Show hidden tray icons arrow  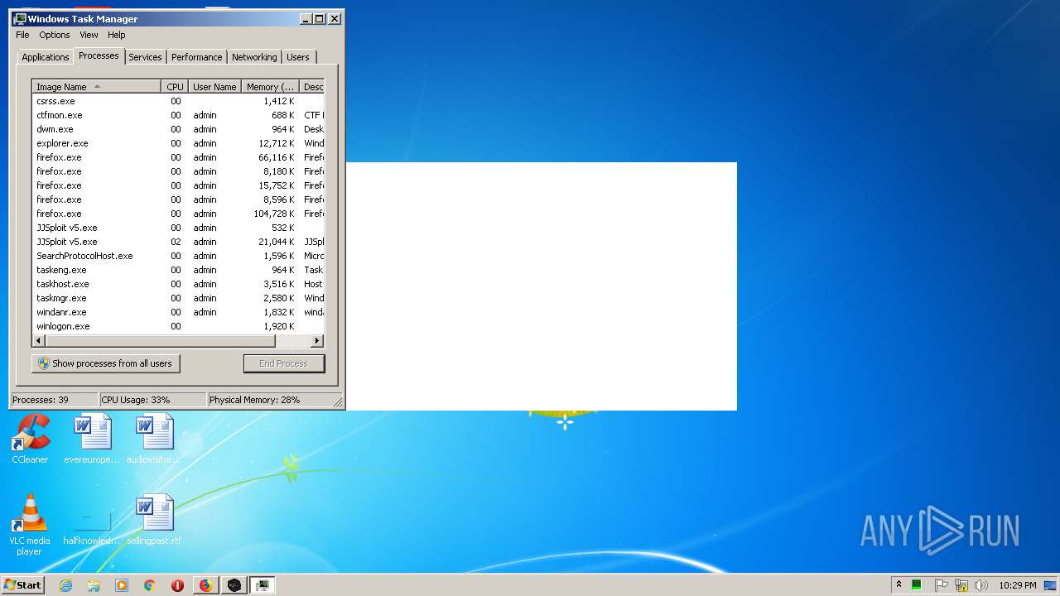[x=899, y=584]
